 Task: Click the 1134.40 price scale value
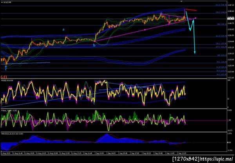click(231, 41)
